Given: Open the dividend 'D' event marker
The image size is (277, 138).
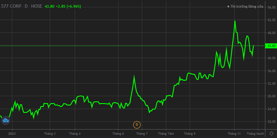Looking at the screenshot, I should 137,125.
